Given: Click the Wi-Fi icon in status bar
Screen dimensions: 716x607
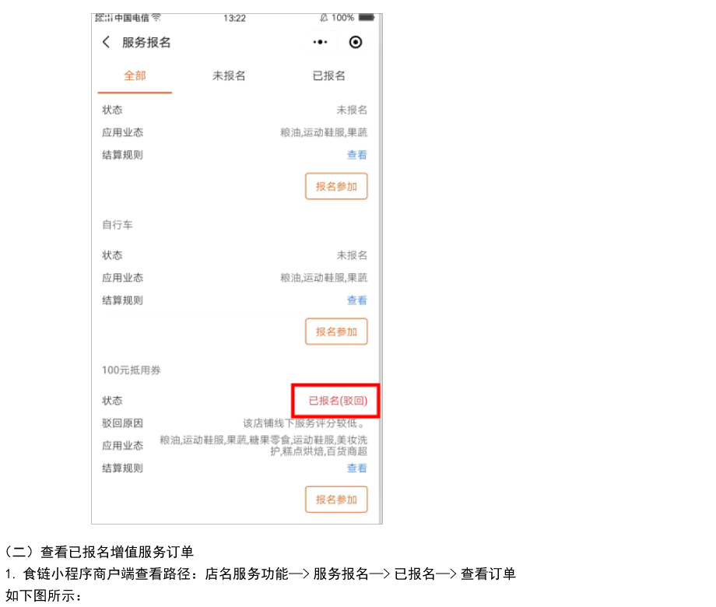Looking at the screenshot, I should (x=156, y=17).
